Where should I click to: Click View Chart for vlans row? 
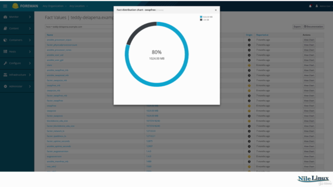pyautogui.click(x=309, y=65)
